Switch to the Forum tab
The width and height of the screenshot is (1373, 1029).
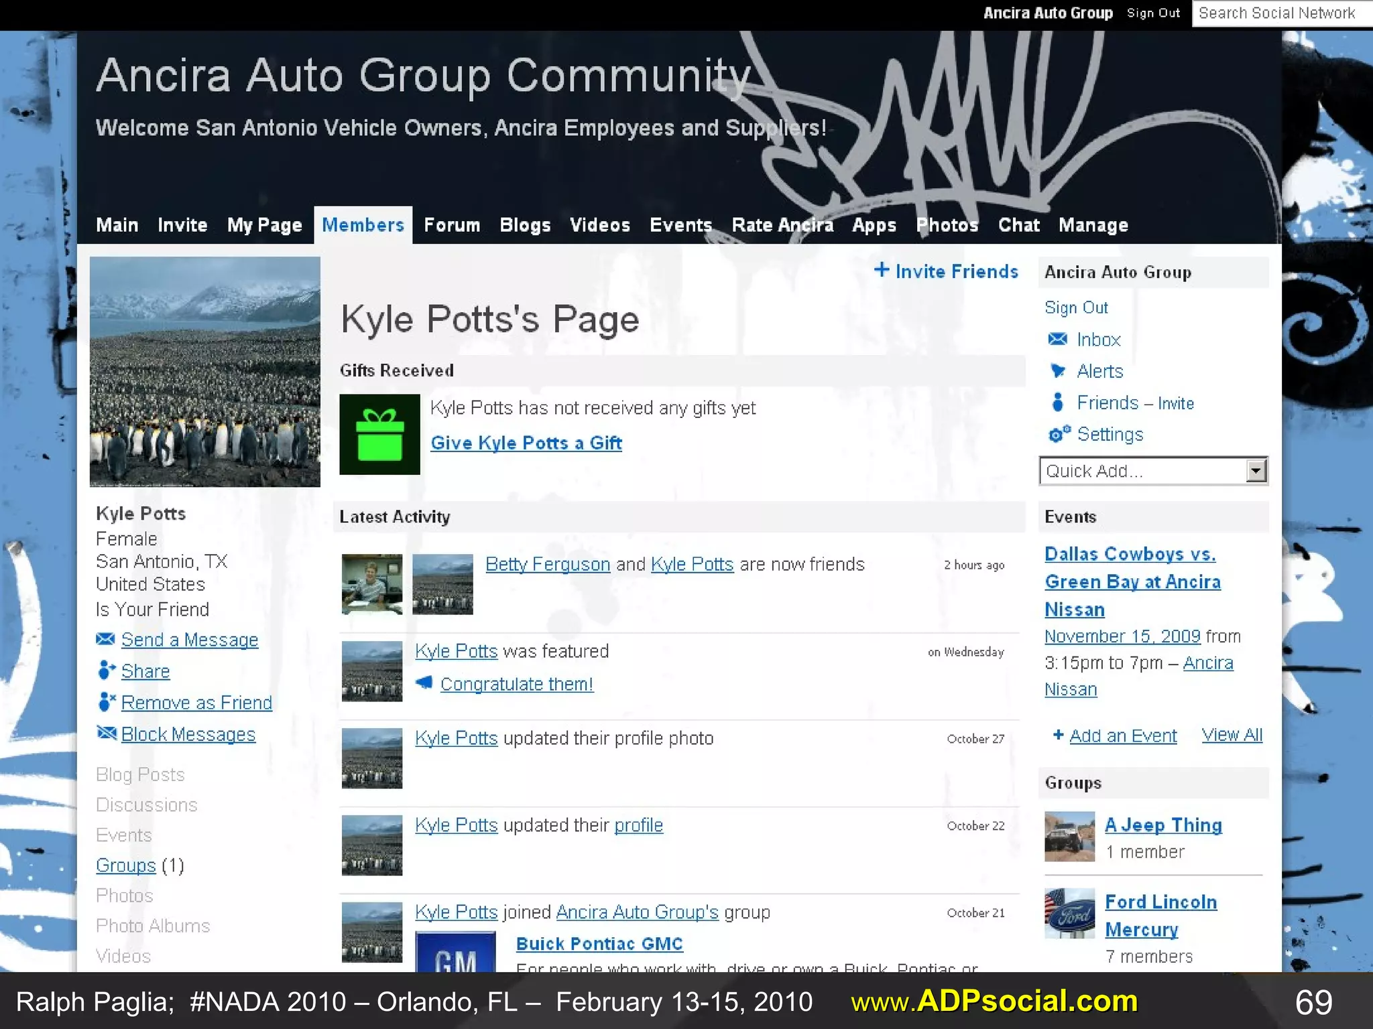pyautogui.click(x=452, y=225)
